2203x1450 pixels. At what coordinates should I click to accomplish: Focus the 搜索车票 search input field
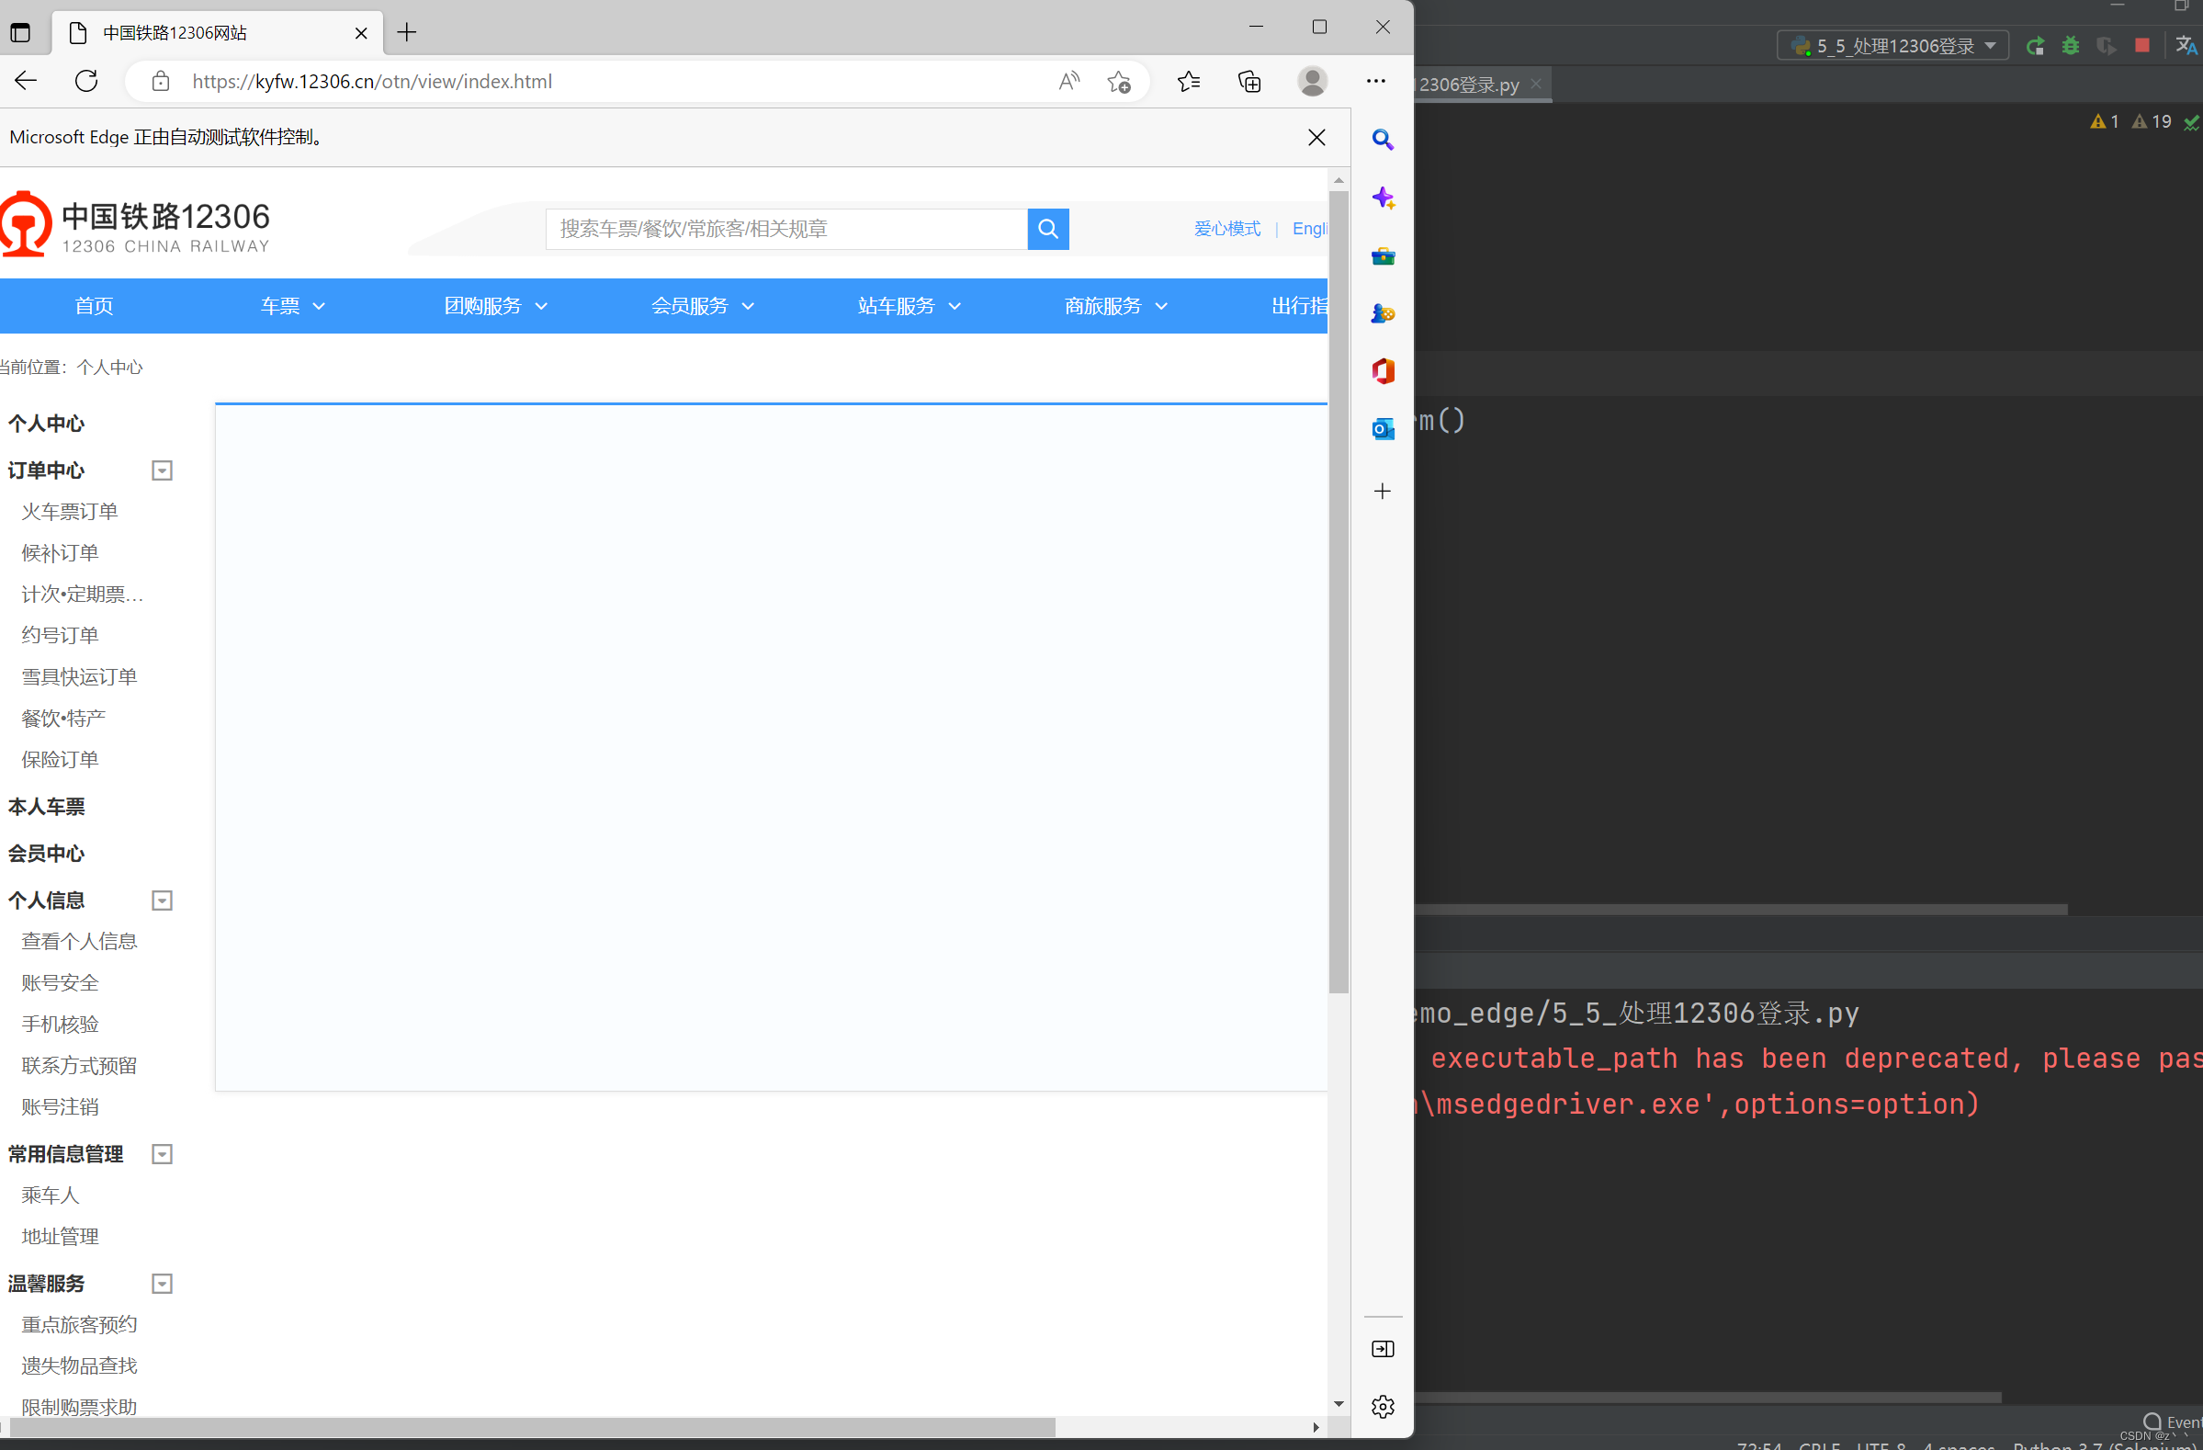pos(786,229)
